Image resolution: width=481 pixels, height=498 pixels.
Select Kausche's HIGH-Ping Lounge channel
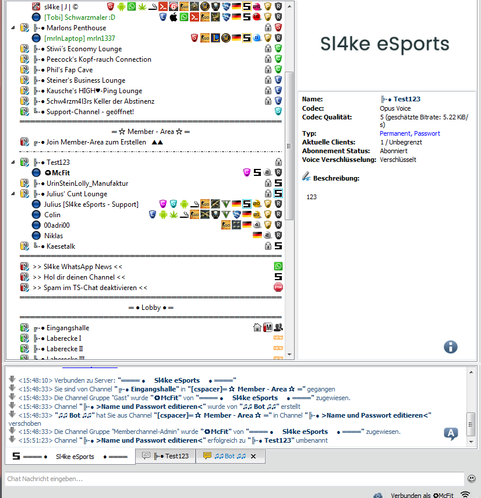click(x=94, y=90)
